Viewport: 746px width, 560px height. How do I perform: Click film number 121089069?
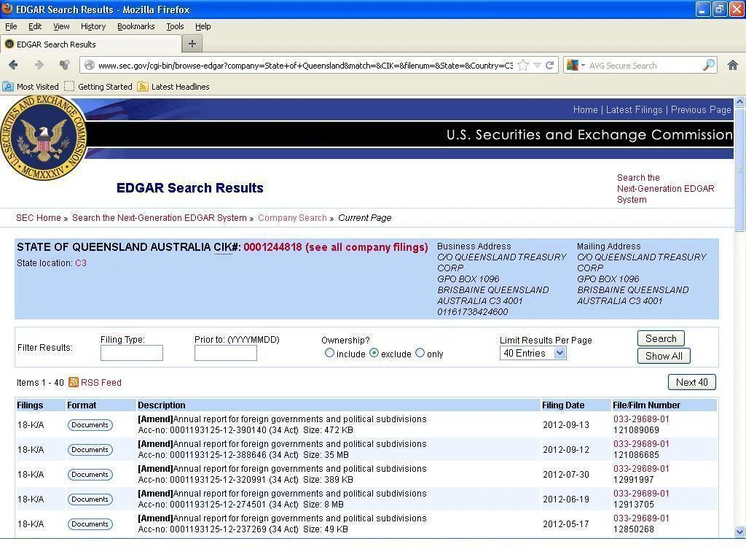coord(636,430)
